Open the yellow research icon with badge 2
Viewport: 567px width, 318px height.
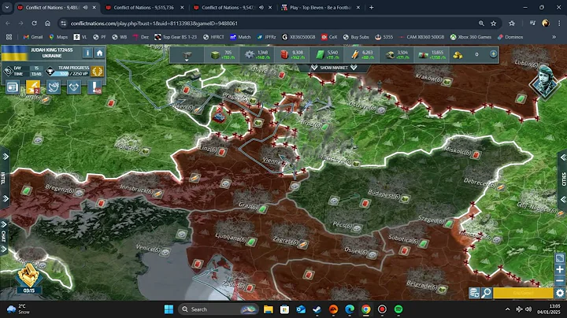tap(33, 87)
